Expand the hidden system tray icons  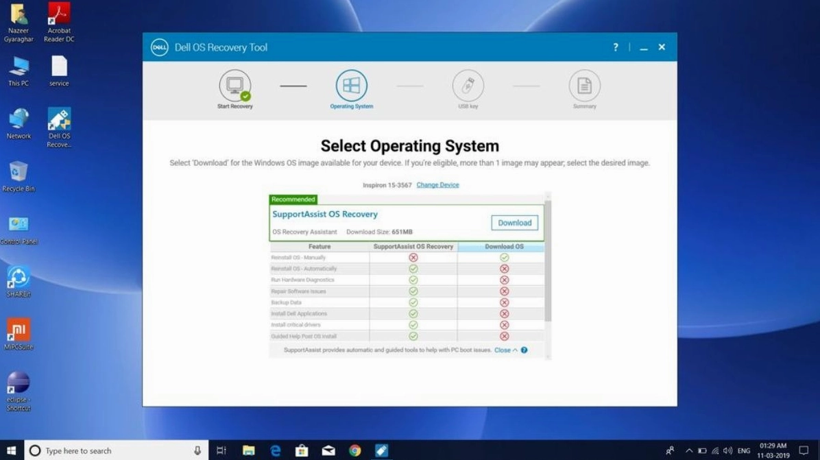click(689, 451)
